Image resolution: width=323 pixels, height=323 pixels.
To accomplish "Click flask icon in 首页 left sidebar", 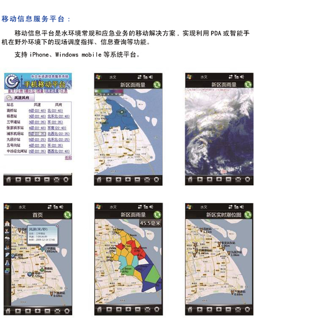I will coord(6,263).
